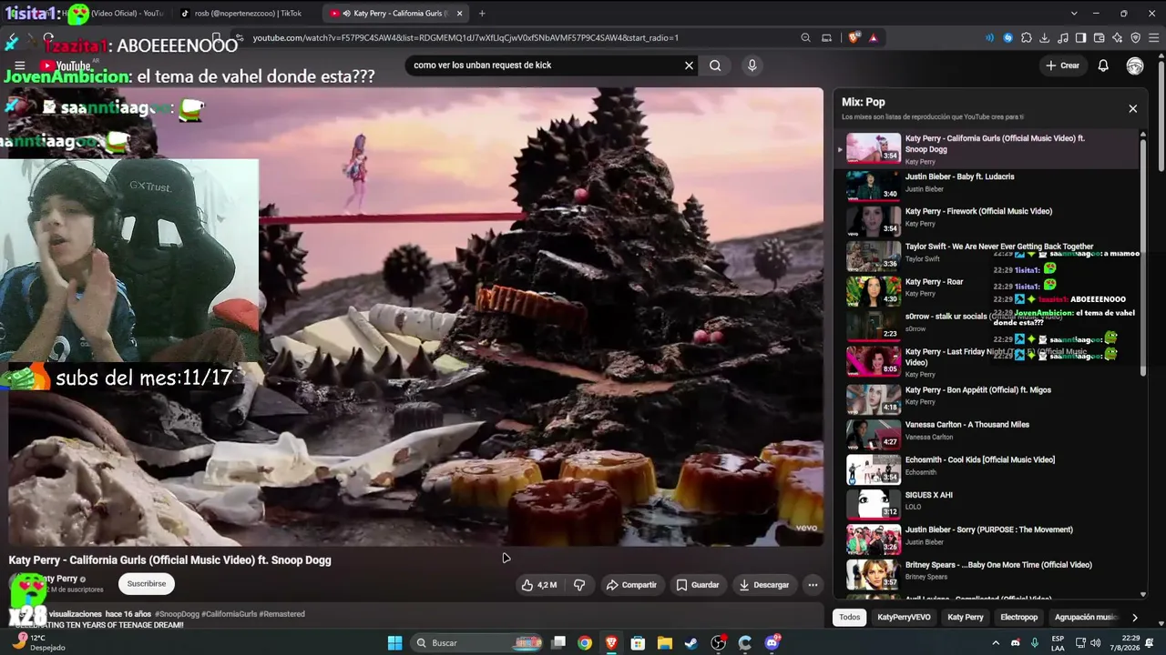The image size is (1166, 655).
Task: Open the #SnoopDogg hashtag link
Action: (x=177, y=614)
